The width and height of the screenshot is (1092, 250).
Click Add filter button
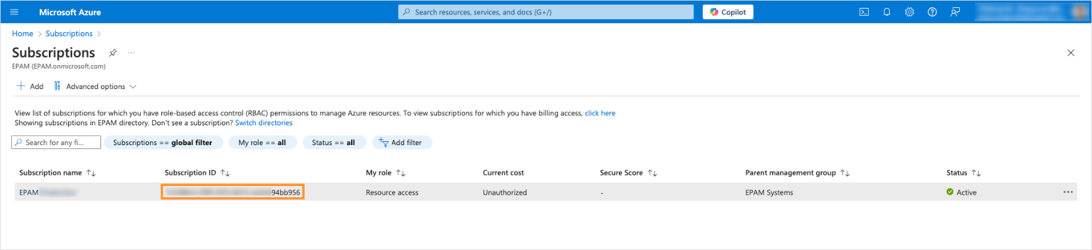coord(402,142)
